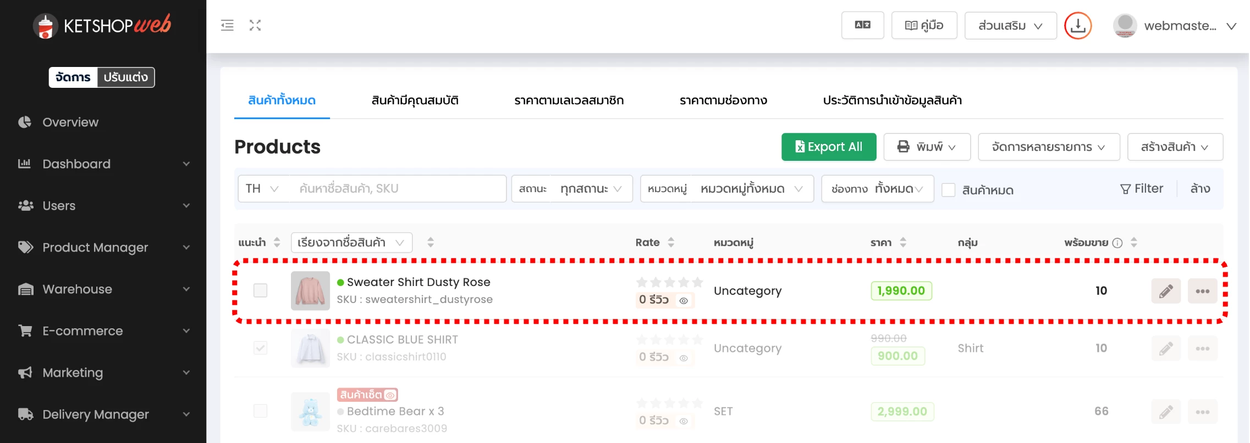
Task: View reviews eye icon for Sweater Shirt
Action: [x=684, y=300]
